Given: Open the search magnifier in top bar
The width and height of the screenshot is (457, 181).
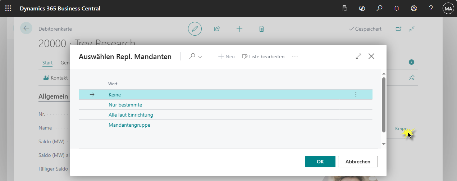Looking at the screenshot, I should [x=379, y=8].
